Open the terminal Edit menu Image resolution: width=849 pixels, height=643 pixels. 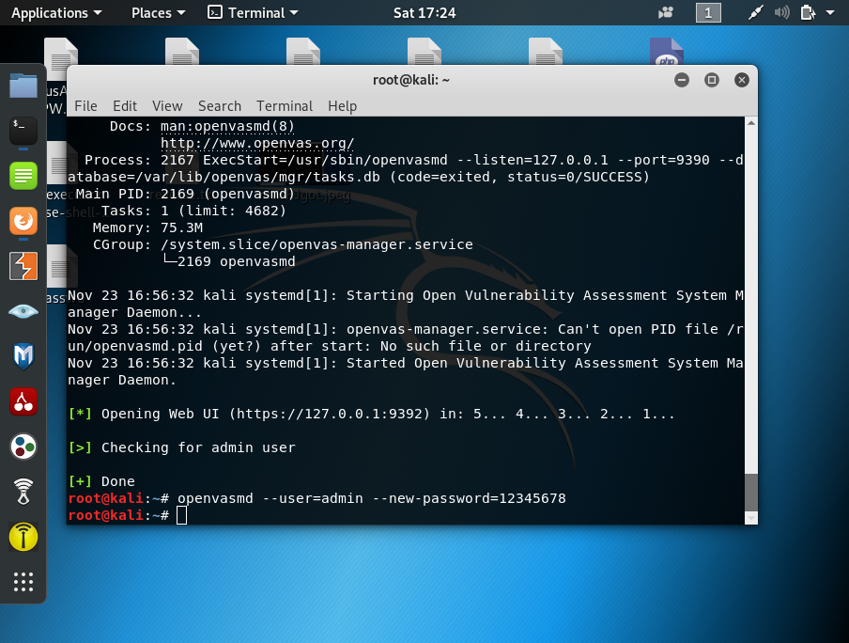(x=125, y=105)
